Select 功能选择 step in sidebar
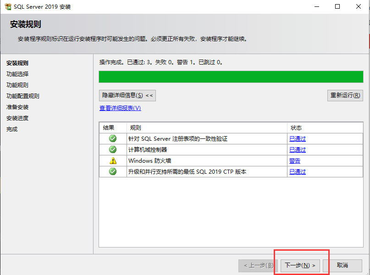Image resolution: width=370 pixels, height=275 pixels. tap(17, 74)
